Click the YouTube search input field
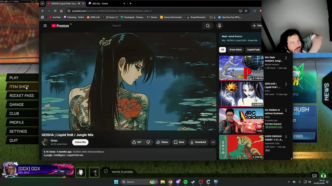 coord(156,26)
